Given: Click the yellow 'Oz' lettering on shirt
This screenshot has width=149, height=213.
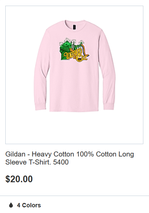Looking at the screenshot, I should point(81,59).
